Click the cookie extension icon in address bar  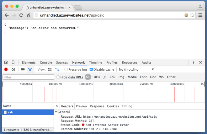[186, 15]
